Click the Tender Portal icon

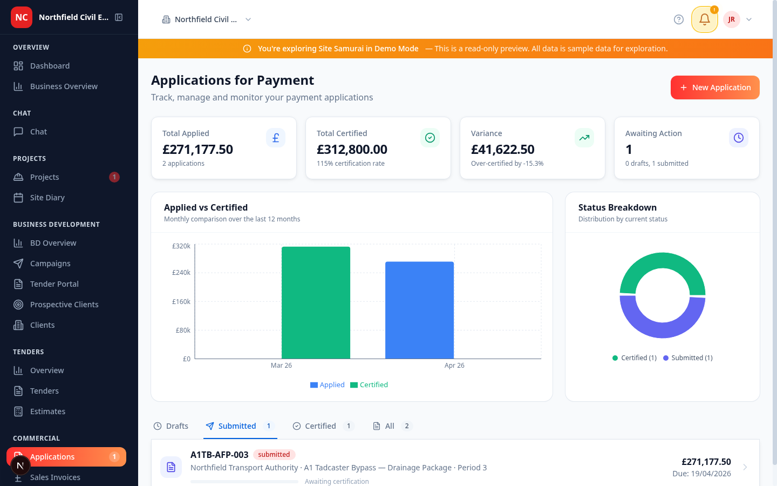[18, 283]
